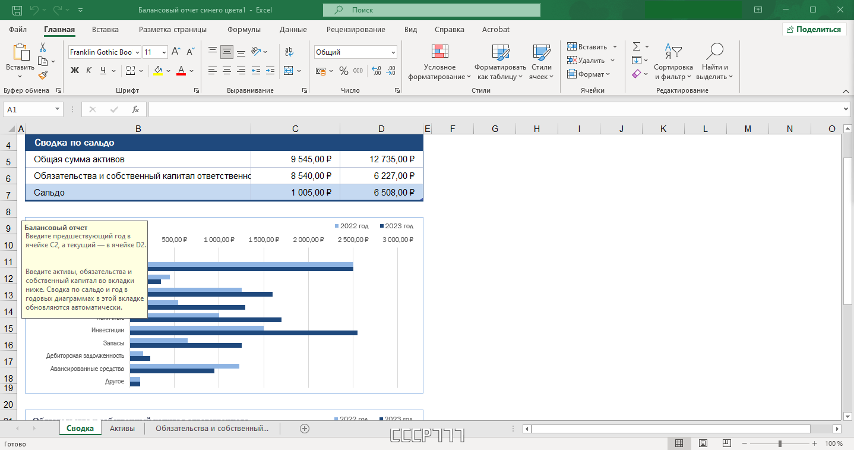The height and width of the screenshot is (450, 854).
Task: Open the font size dropdown
Action: (x=164, y=52)
